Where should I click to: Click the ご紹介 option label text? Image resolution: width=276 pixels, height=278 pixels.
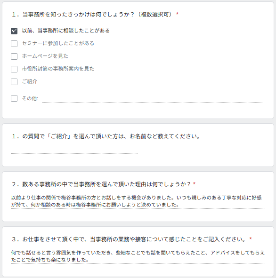coord(30,82)
